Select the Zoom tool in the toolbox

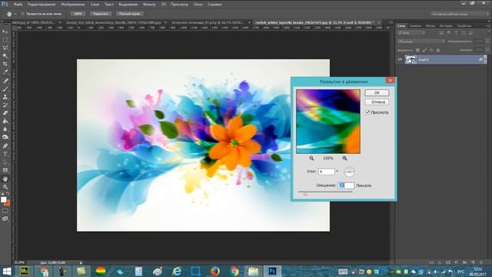(x=5, y=187)
